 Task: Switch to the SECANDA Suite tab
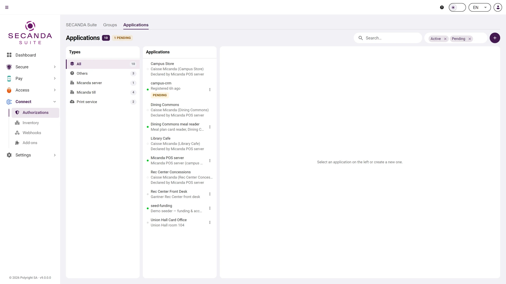81,25
